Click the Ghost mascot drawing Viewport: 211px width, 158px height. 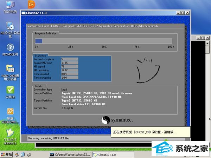[148, 70]
